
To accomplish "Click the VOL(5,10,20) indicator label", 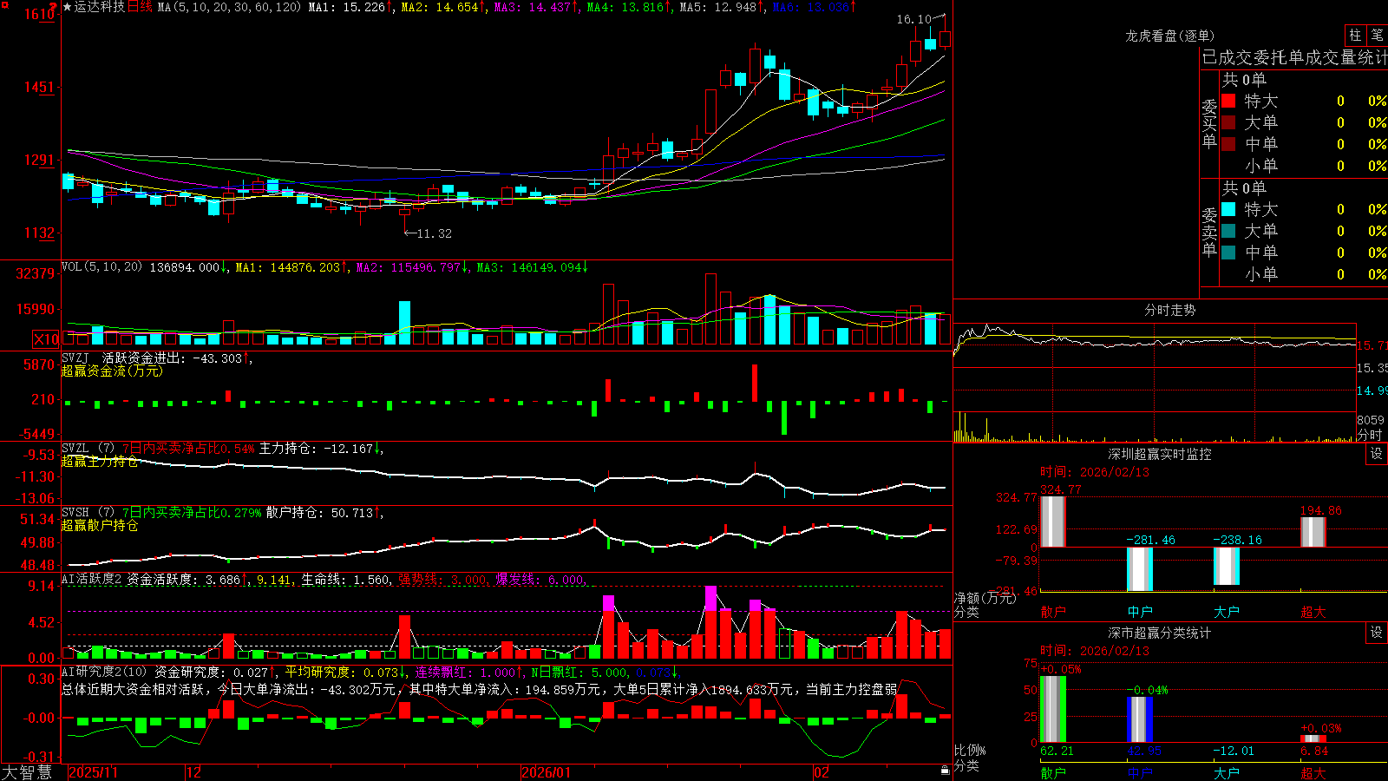I will tap(101, 267).
